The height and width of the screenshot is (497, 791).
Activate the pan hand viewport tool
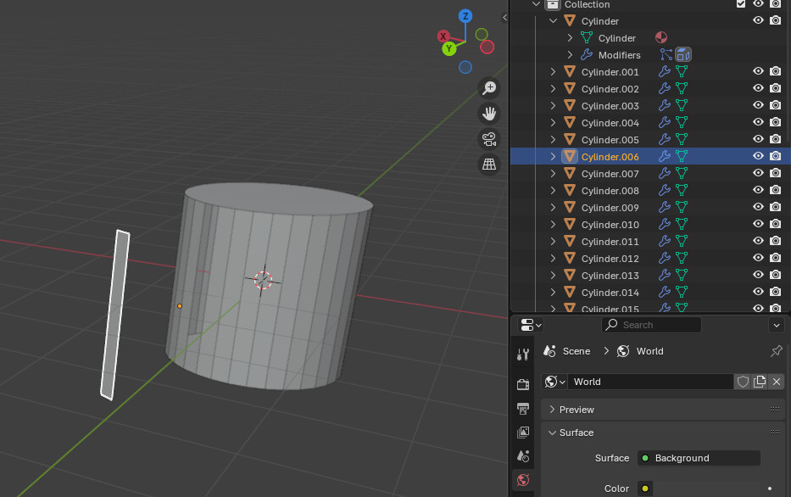[489, 114]
